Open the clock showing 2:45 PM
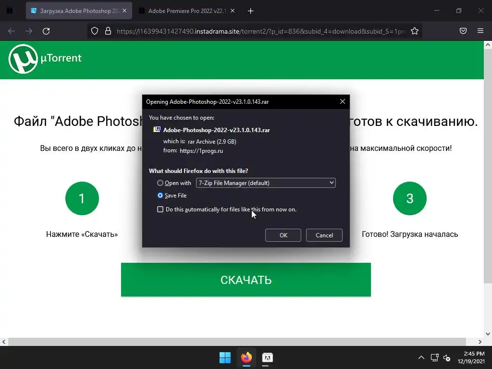The width and height of the screenshot is (492, 369). tap(471, 357)
